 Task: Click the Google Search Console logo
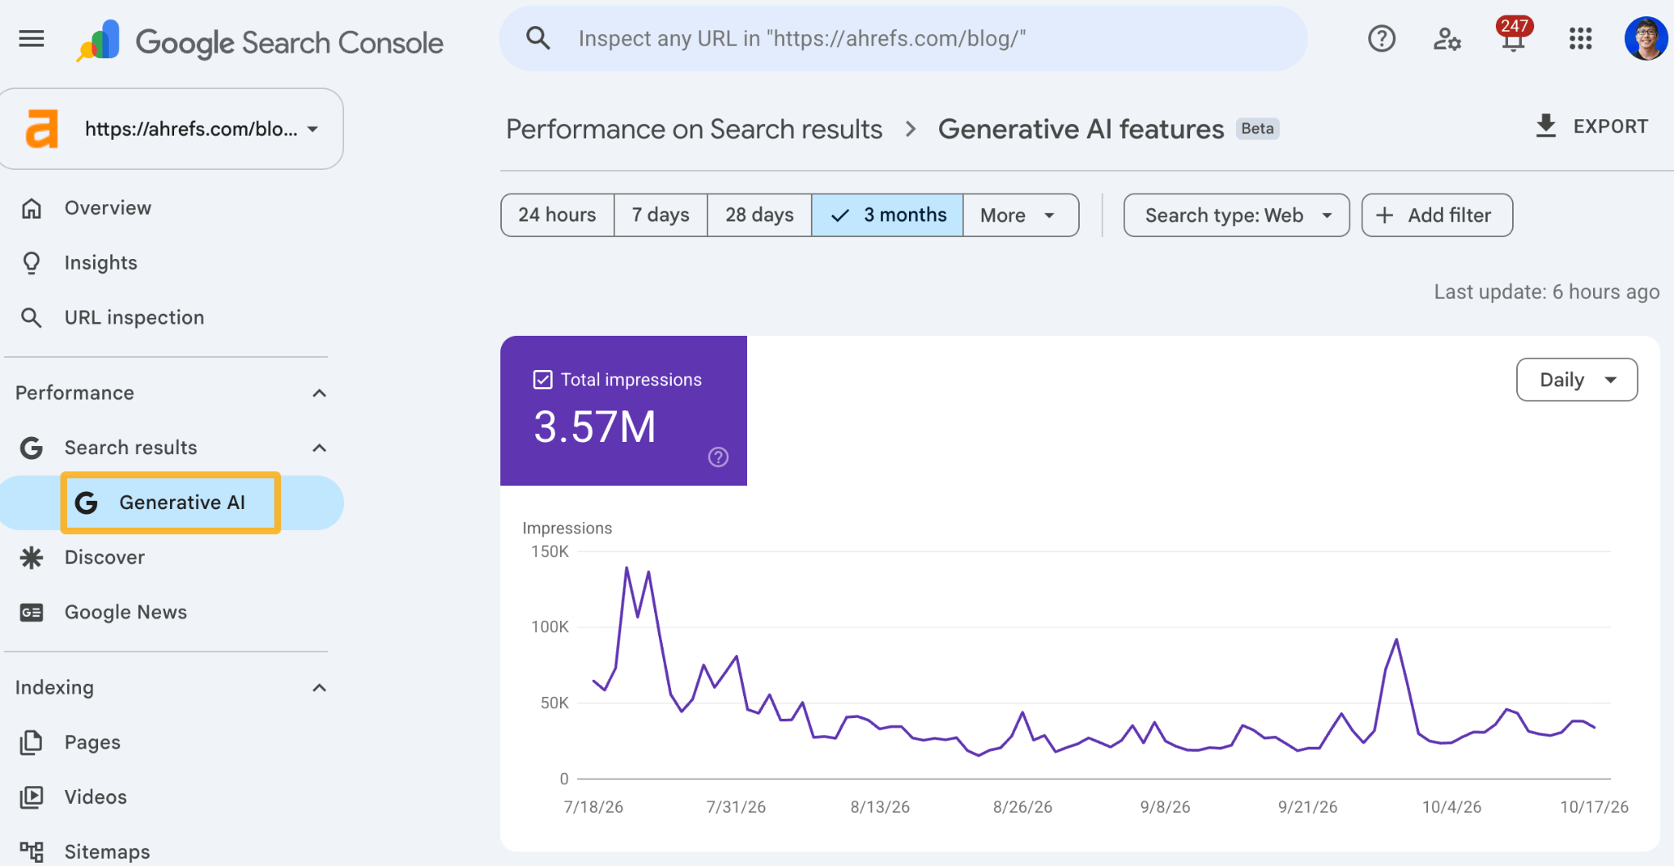pyautogui.click(x=260, y=41)
